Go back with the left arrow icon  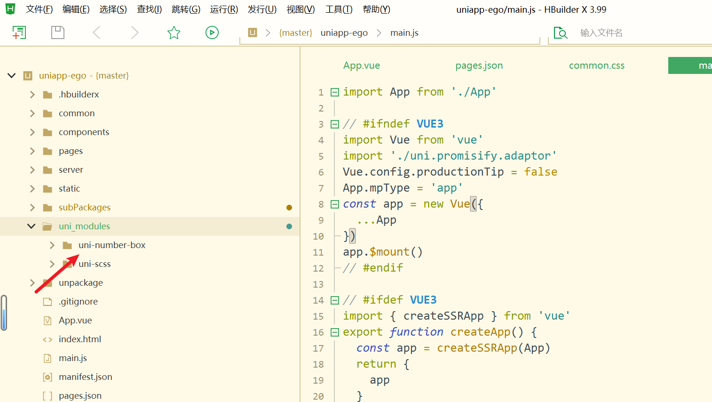(x=96, y=32)
